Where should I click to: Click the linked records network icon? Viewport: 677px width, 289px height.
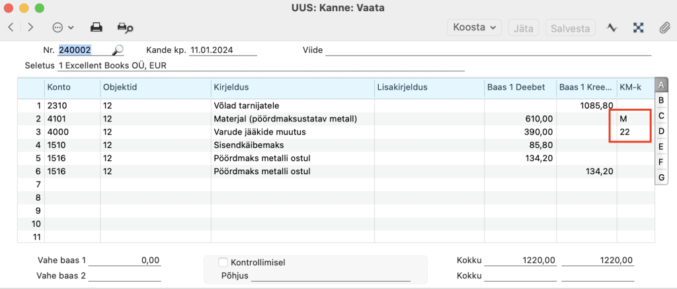tap(639, 28)
